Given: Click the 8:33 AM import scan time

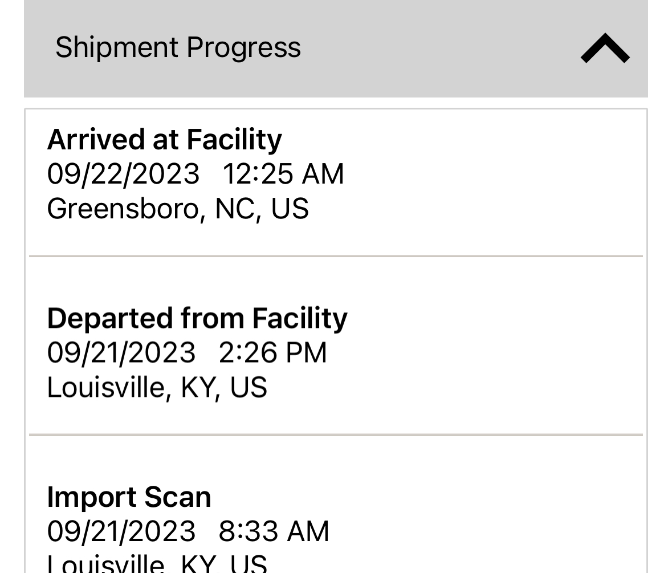Looking at the screenshot, I should [274, 531].
